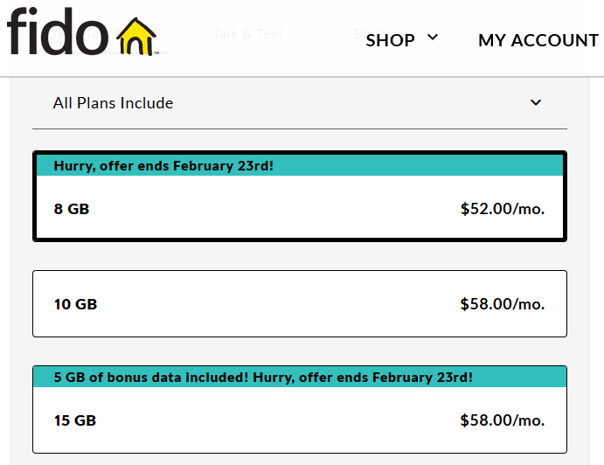Click the 15 GB plan's $58.00/mo. price
604x465 pixels.
coord(502,420)
